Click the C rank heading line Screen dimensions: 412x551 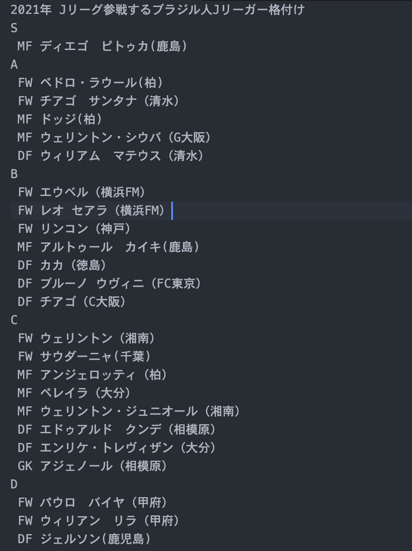pyautogui.click(x=14, y=320)
